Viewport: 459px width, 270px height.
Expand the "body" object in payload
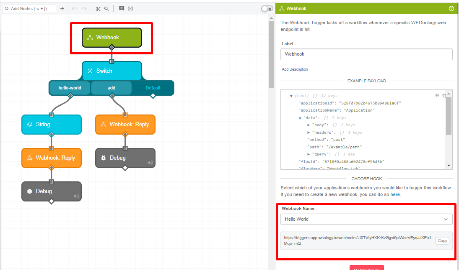[309, 125]
